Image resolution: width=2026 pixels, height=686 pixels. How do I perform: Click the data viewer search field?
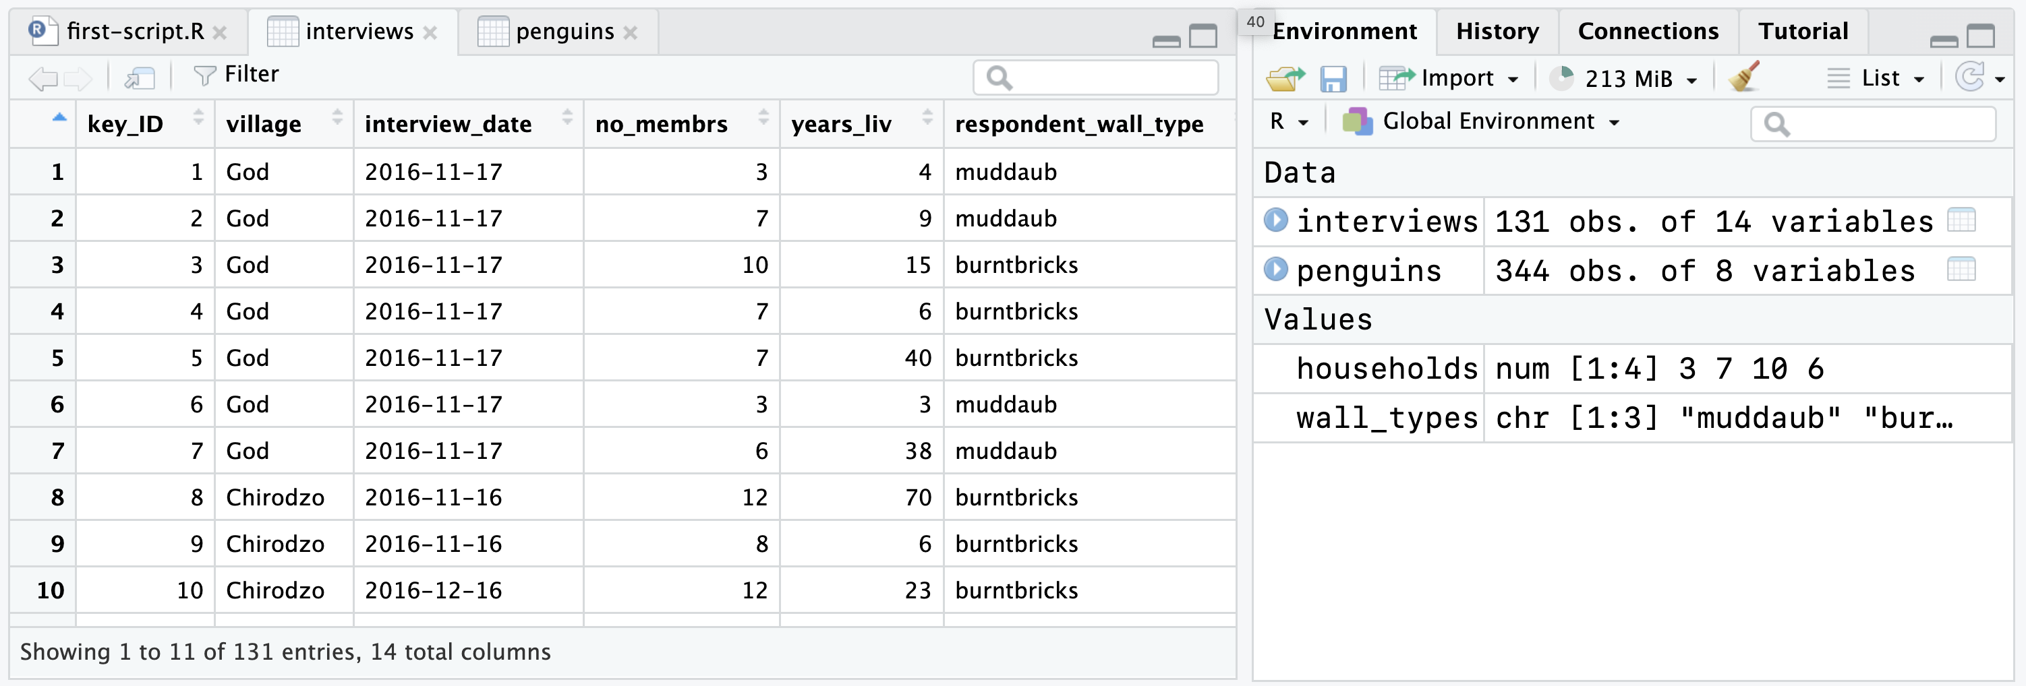pyautogui.click(x=1095, y=77)
